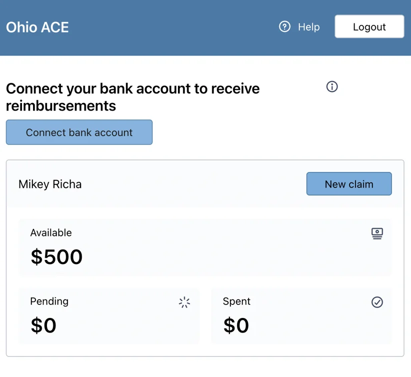The image size is (411, 377).
Task: Click the Available label
Action: 51,233
